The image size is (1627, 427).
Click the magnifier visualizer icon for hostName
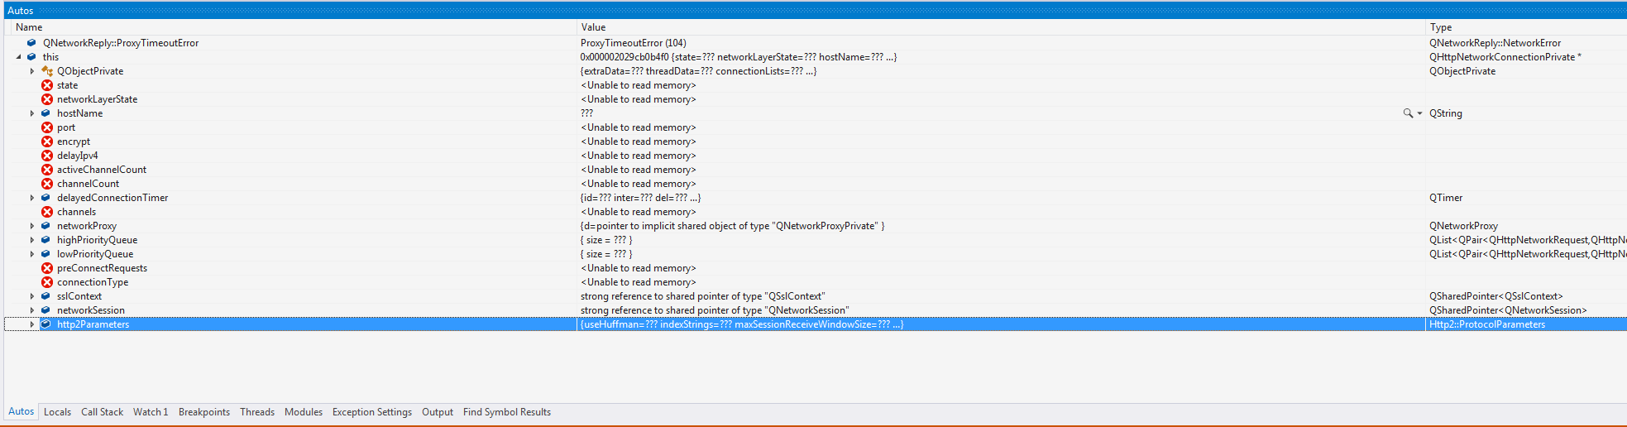[1407, 113]
